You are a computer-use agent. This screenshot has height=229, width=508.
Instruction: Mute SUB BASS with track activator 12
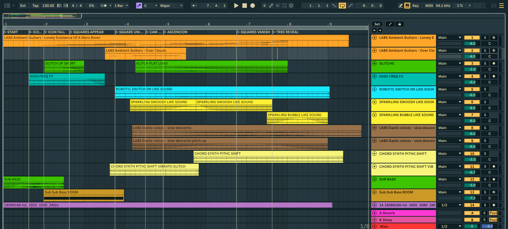(472, 179)
